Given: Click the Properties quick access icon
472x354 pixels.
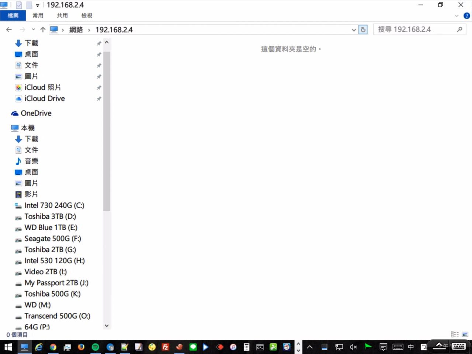Looking at the screenshot, I should (19, 5).
